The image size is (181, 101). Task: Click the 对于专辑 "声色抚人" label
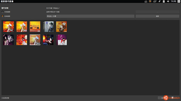tap(53, 8)
